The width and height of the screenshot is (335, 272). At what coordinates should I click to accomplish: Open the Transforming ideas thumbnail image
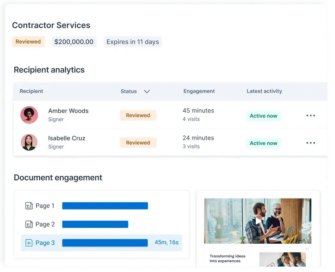[282, 259]
